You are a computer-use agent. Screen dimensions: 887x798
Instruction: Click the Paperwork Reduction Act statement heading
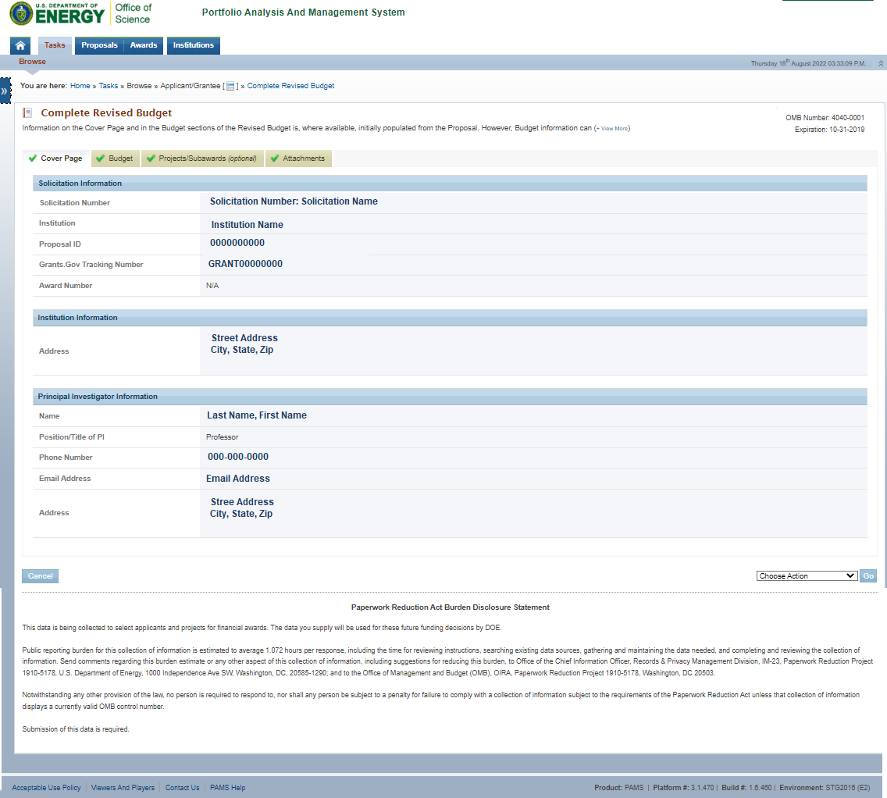click(451, 607)
